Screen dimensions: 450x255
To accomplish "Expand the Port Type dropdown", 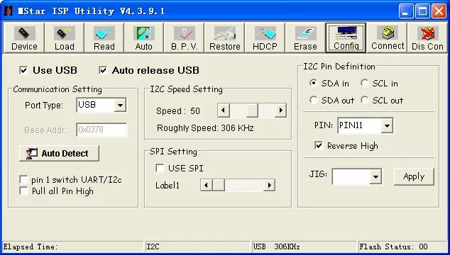I will point(120,106).
